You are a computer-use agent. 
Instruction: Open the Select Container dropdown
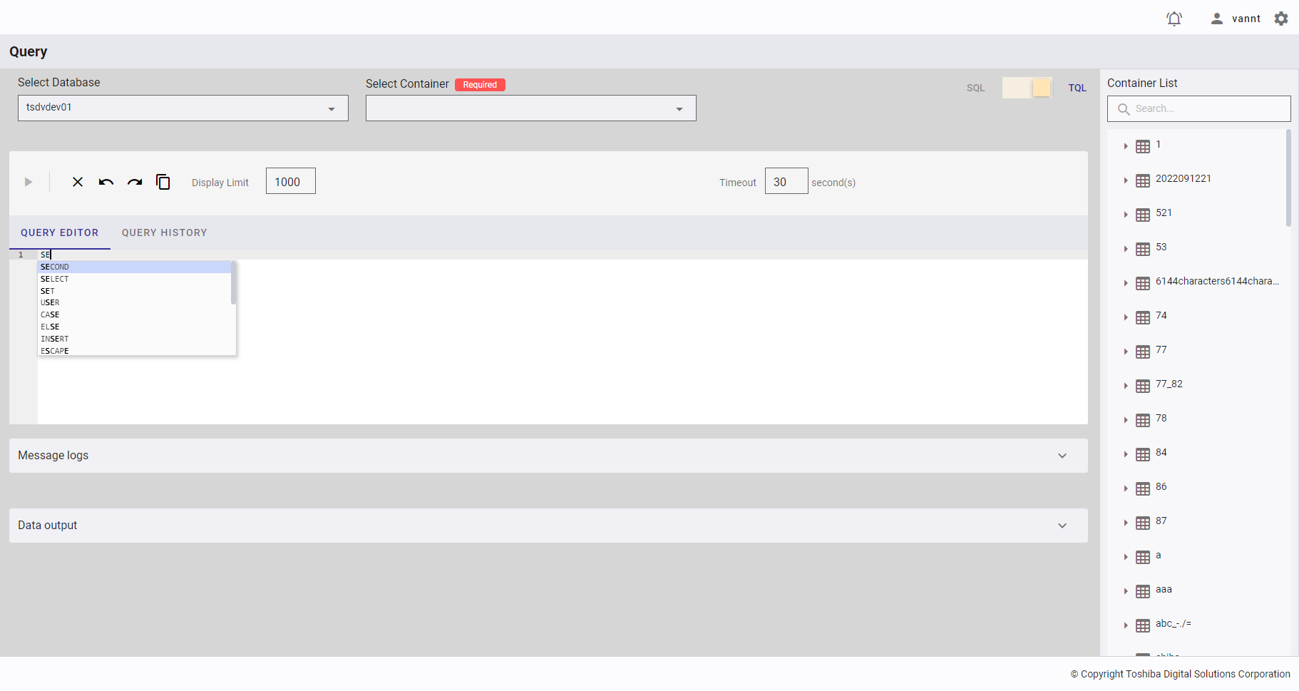point(530,108)
